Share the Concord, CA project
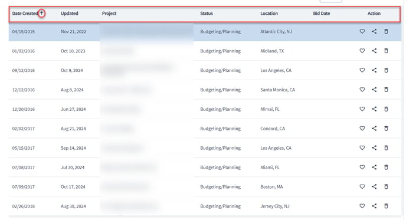Screen dimensions: 406x220 click(x=374, y=129)
